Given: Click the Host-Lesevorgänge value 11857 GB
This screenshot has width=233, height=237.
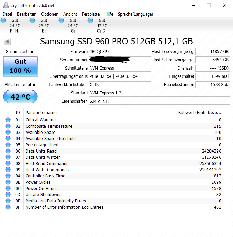Looking at the screenshot, I should [213, 52].
